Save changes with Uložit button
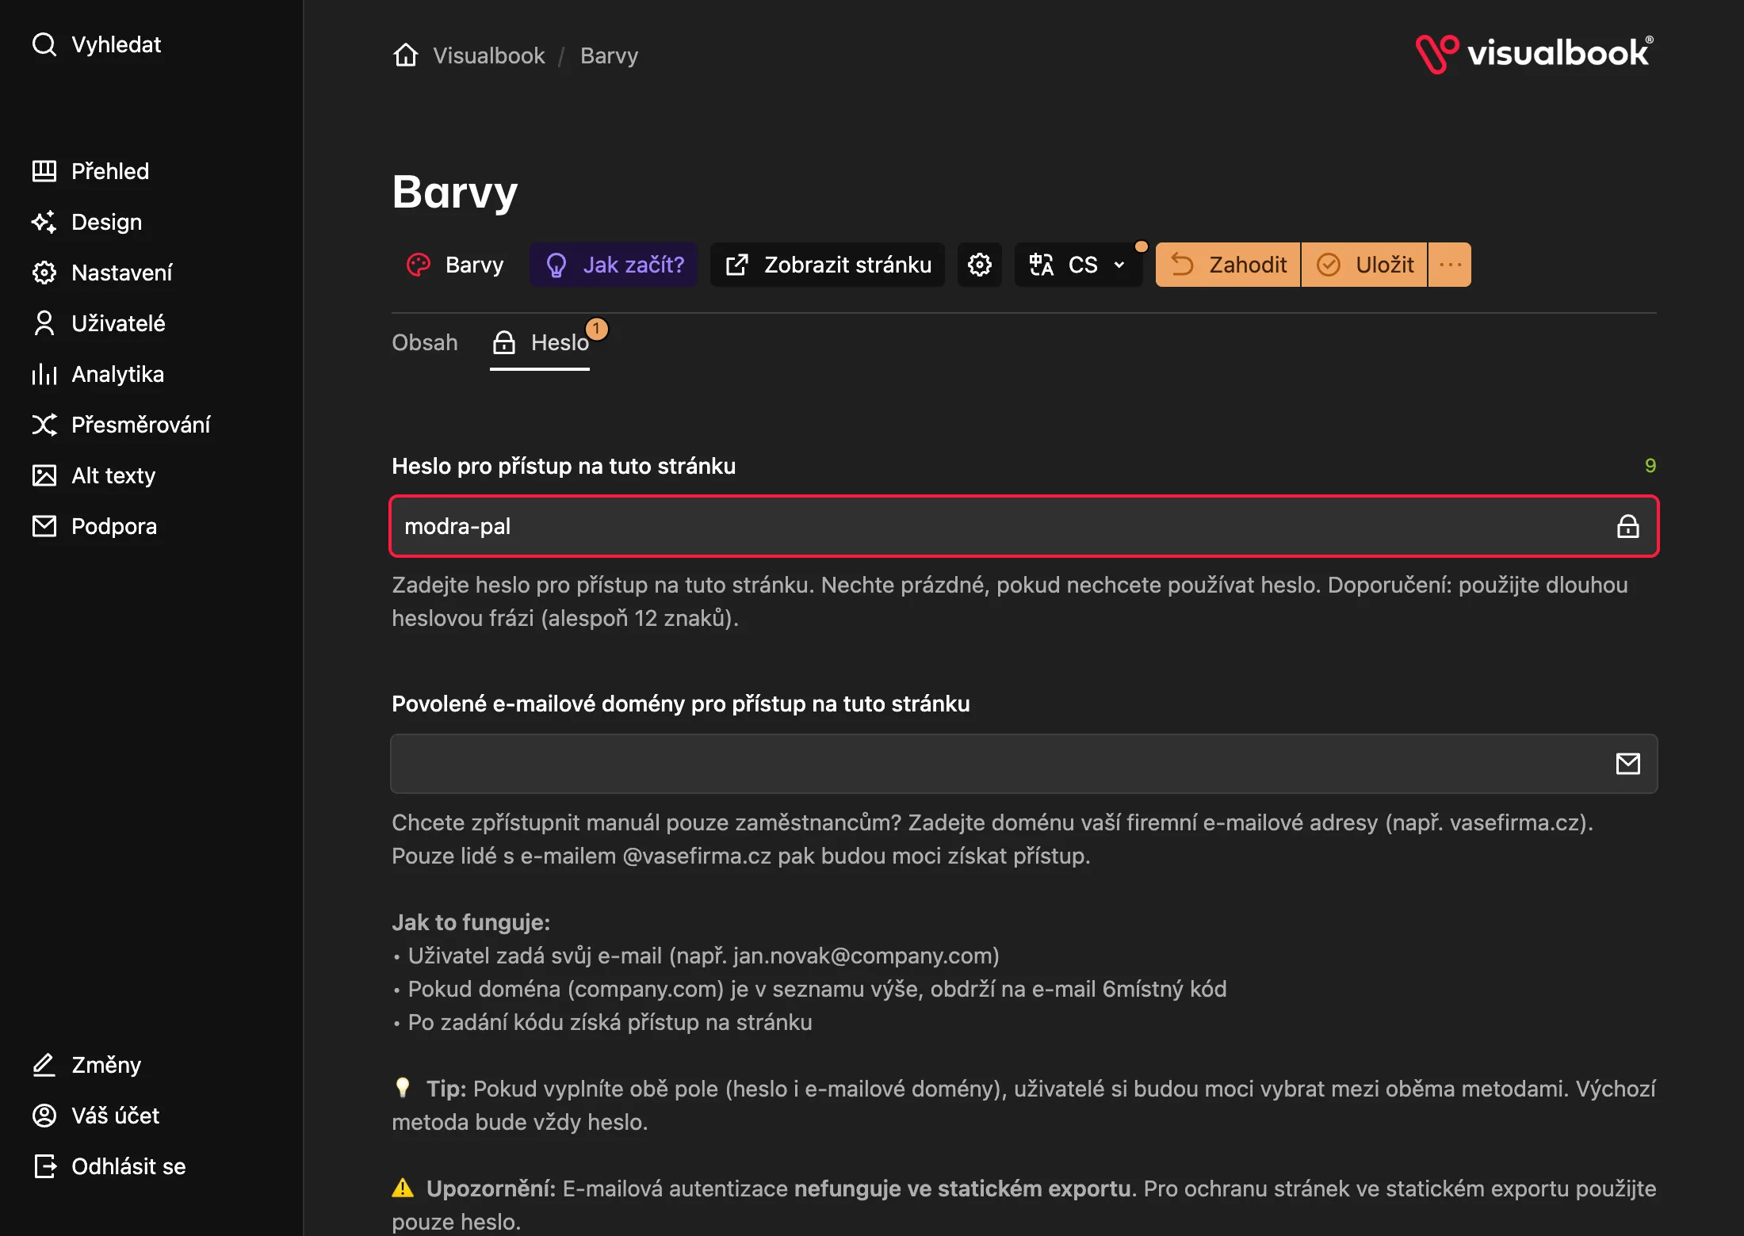This screenshot has width=1744, height=1236. [x=1364, y=265]
